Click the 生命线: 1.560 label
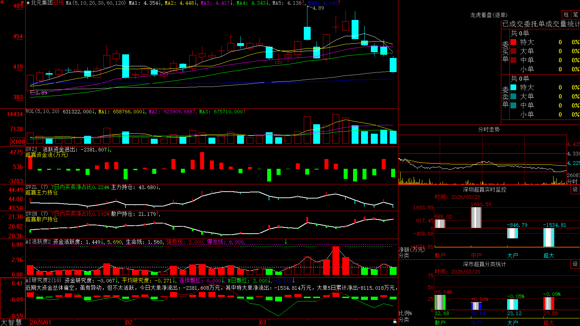The height and width of the screenshot is (326, 580). point(145,242)
